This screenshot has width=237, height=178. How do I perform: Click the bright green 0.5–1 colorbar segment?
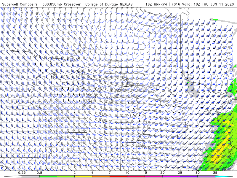[x=48, y=177]
